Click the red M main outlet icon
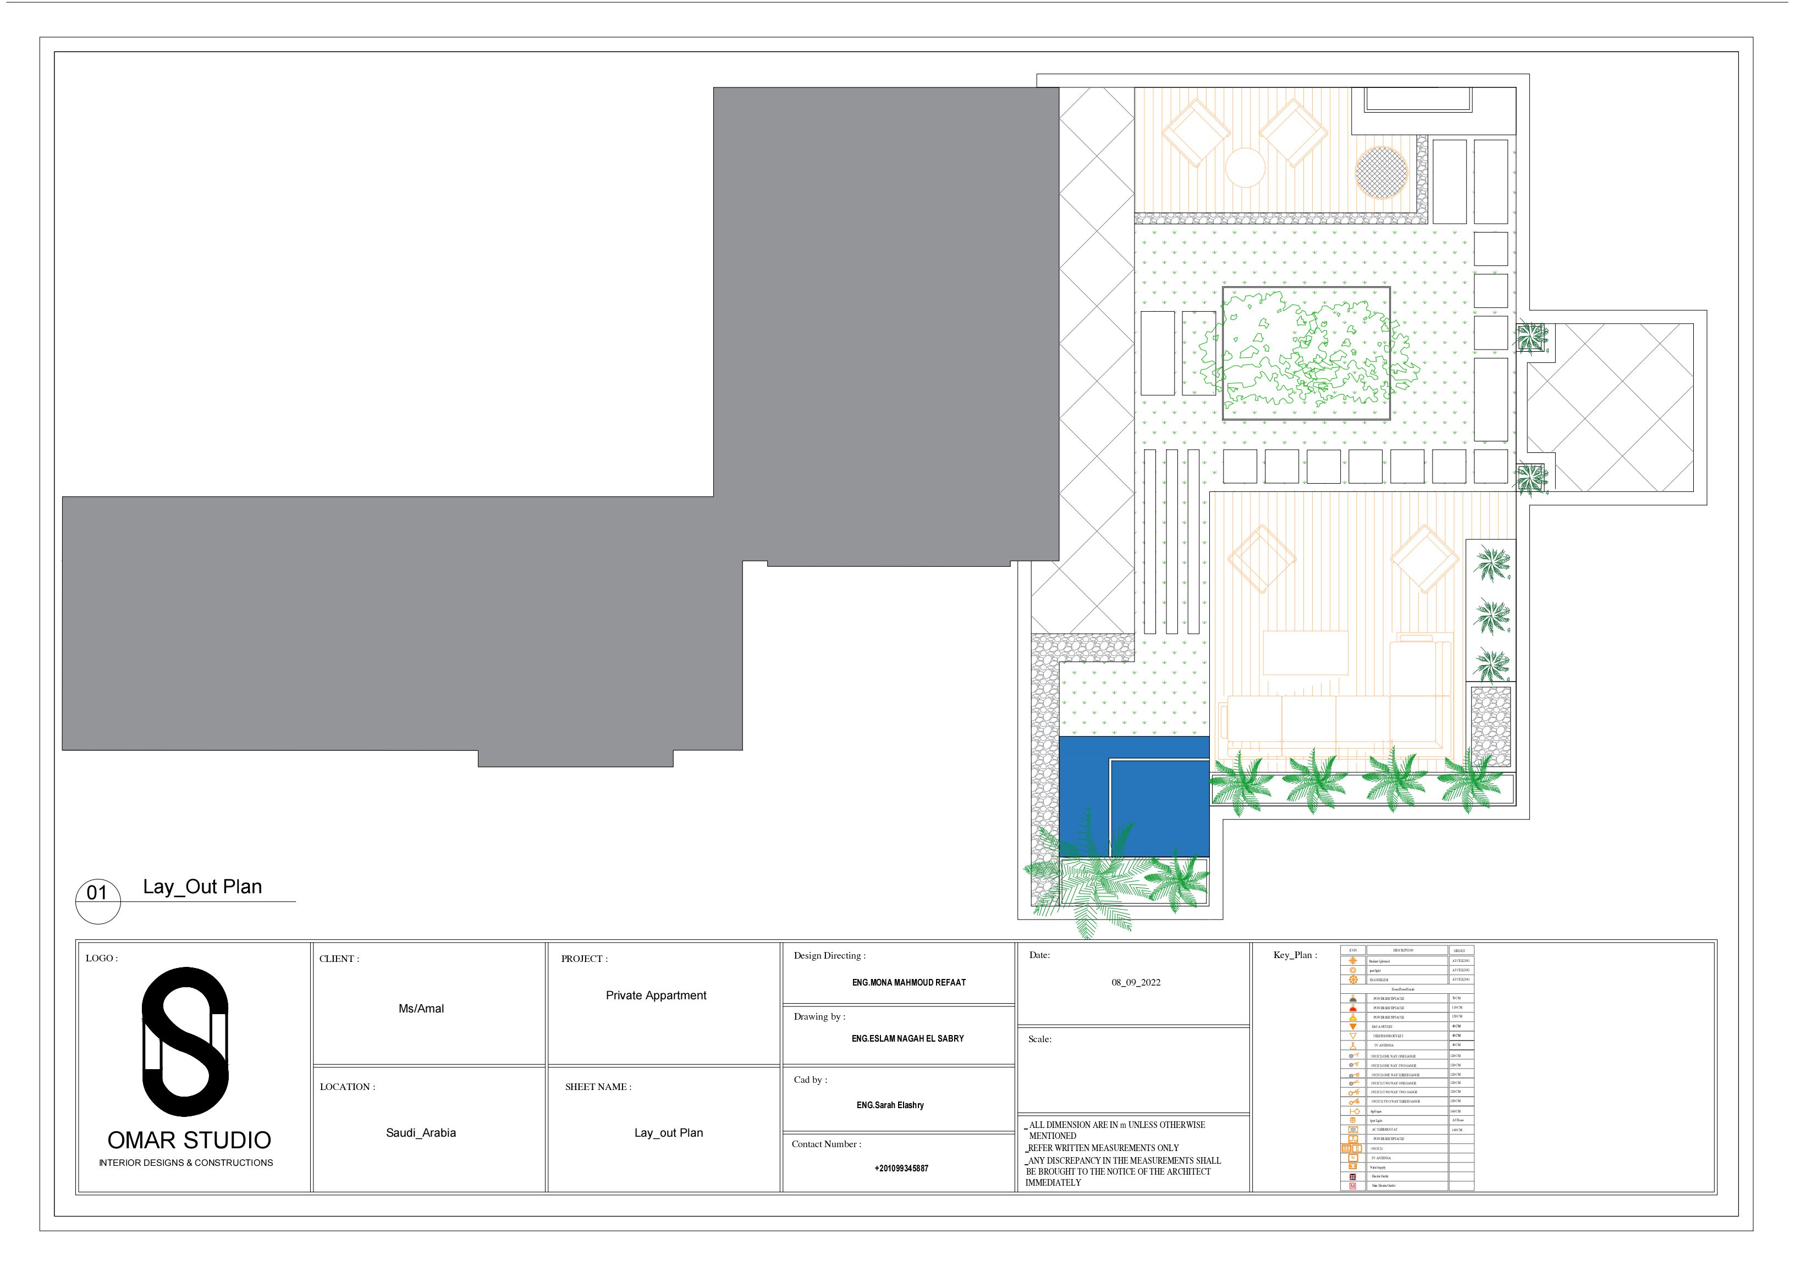1795x1267 pixels. 1353,1186
